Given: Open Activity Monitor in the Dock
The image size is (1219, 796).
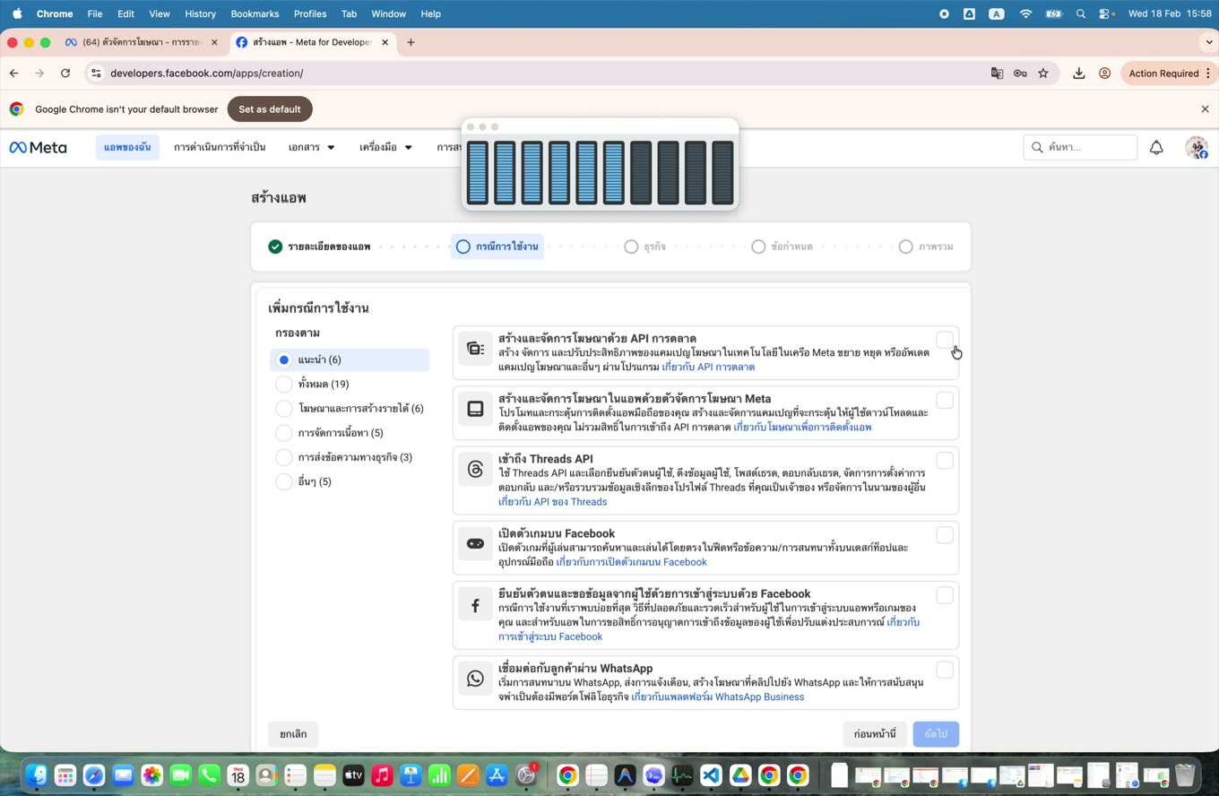Looking at the screenshot, I should pos(682,775).
